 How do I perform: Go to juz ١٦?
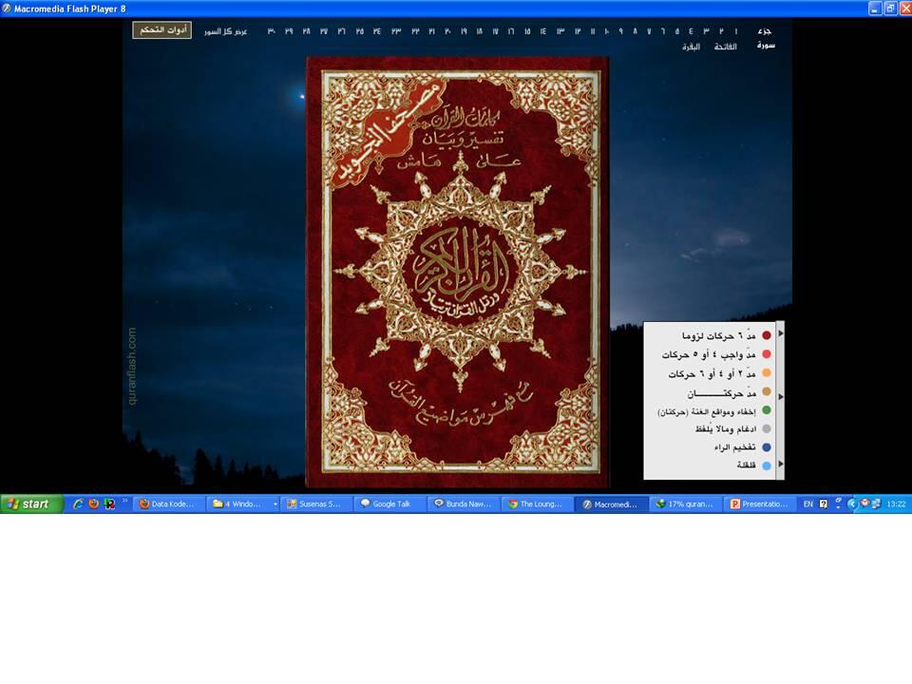click(511, 31)
